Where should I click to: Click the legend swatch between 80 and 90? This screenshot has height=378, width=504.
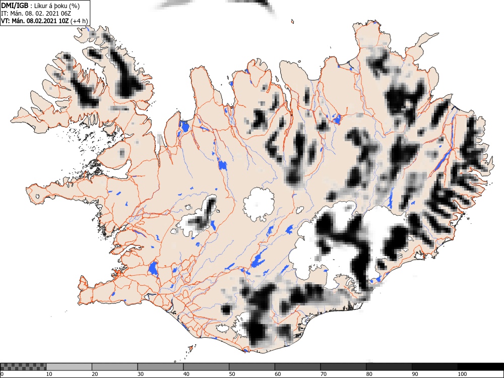click(389, 367)
